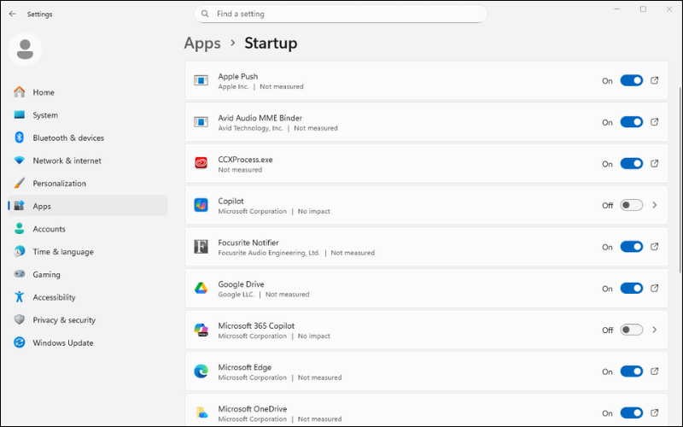This screenshot has width=683, height=427.
Task: Click the user profile avatar
Action: pos(26,50)
